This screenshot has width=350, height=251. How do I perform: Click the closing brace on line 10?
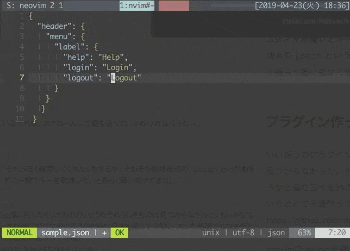(43, 109)
